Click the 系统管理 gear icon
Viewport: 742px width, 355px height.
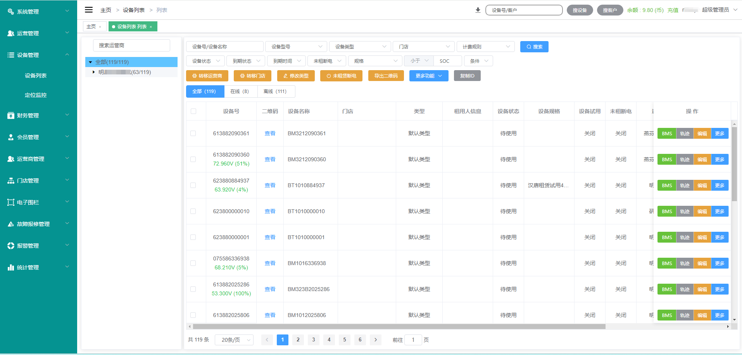[11, 12]
